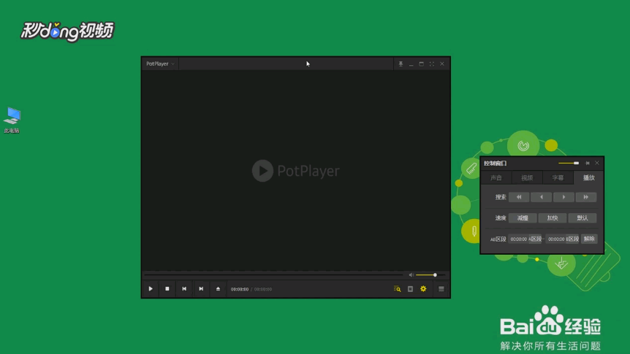This screenshot has width=630, height=354.
Task: Pin the PotPlayer window on top
Action: coord(401,64)
